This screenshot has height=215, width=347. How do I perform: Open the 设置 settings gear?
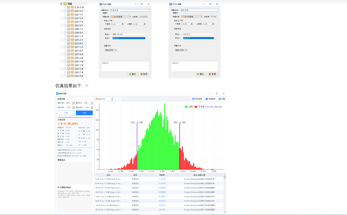(220, 99)
